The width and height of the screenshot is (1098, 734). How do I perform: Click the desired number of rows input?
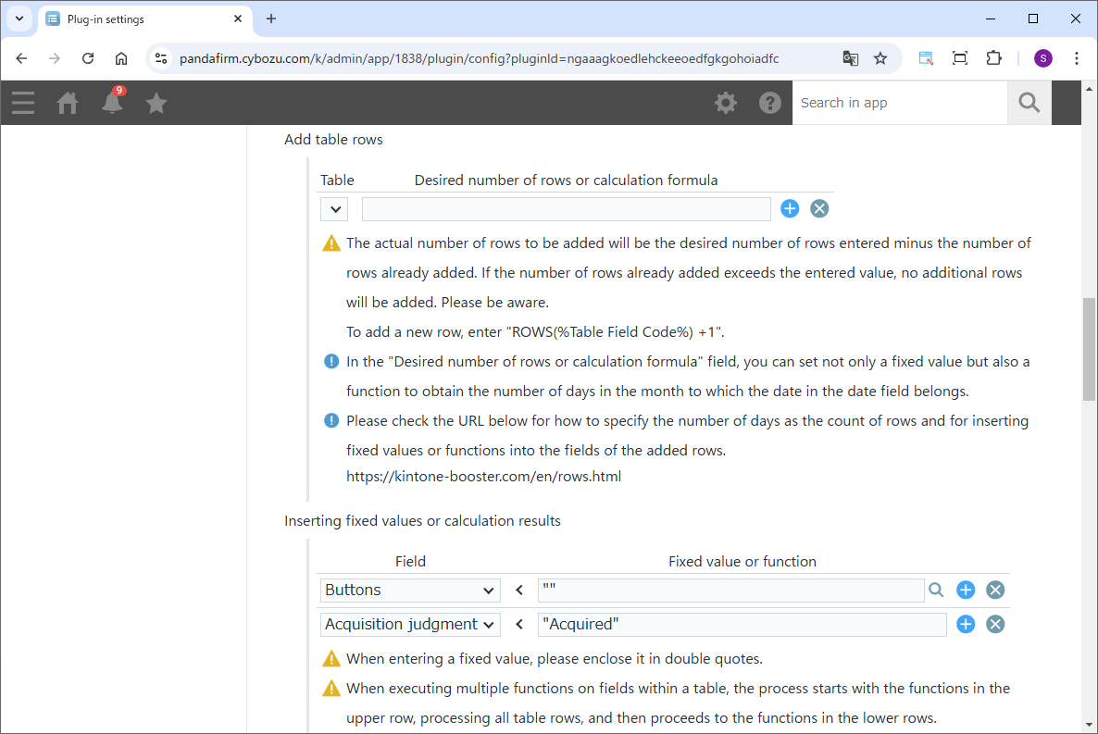[x=566, y=209]
